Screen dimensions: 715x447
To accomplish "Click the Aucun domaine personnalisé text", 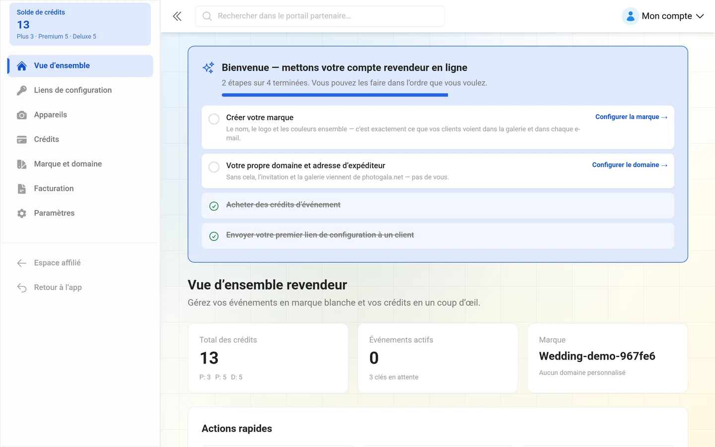I will point(582,372).
